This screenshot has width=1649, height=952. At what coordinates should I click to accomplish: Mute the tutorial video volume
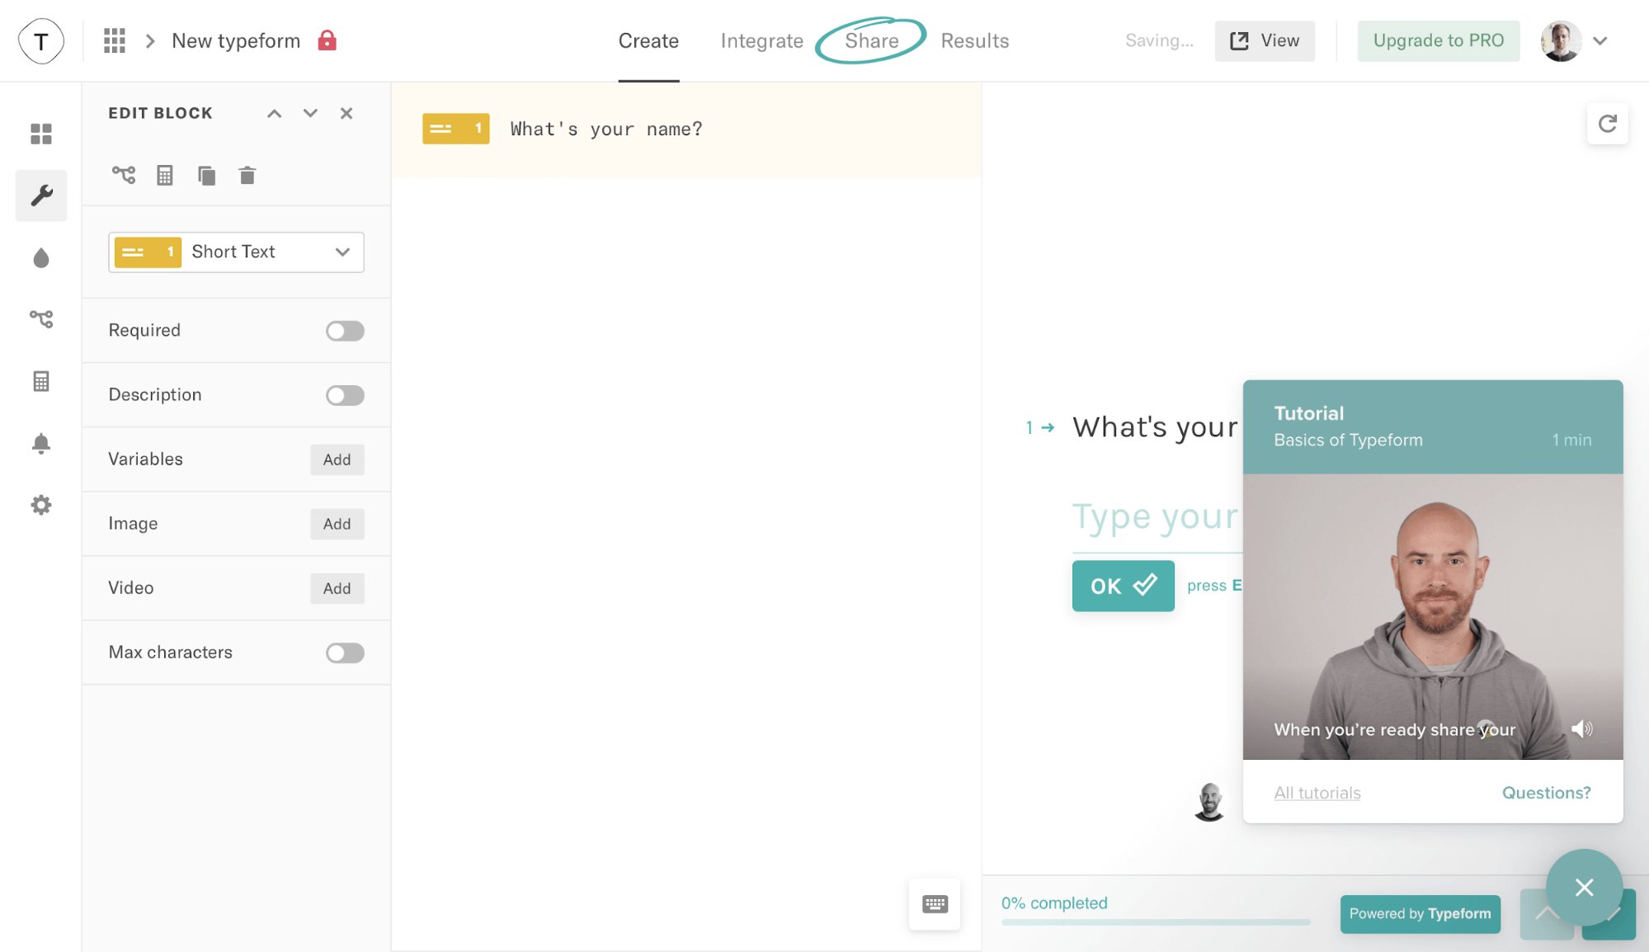pyautogui.click(x=1581, y=728)
